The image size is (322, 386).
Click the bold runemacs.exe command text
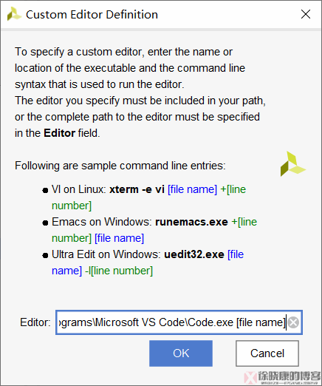click(191, 222)
